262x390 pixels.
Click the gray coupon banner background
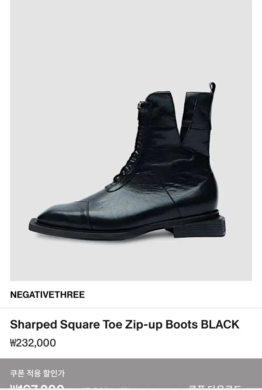[131, 374]
